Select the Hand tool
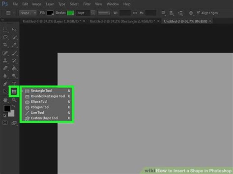Viewport: 233px width, 174px height. pyautogui.click(x=5, y=100)
